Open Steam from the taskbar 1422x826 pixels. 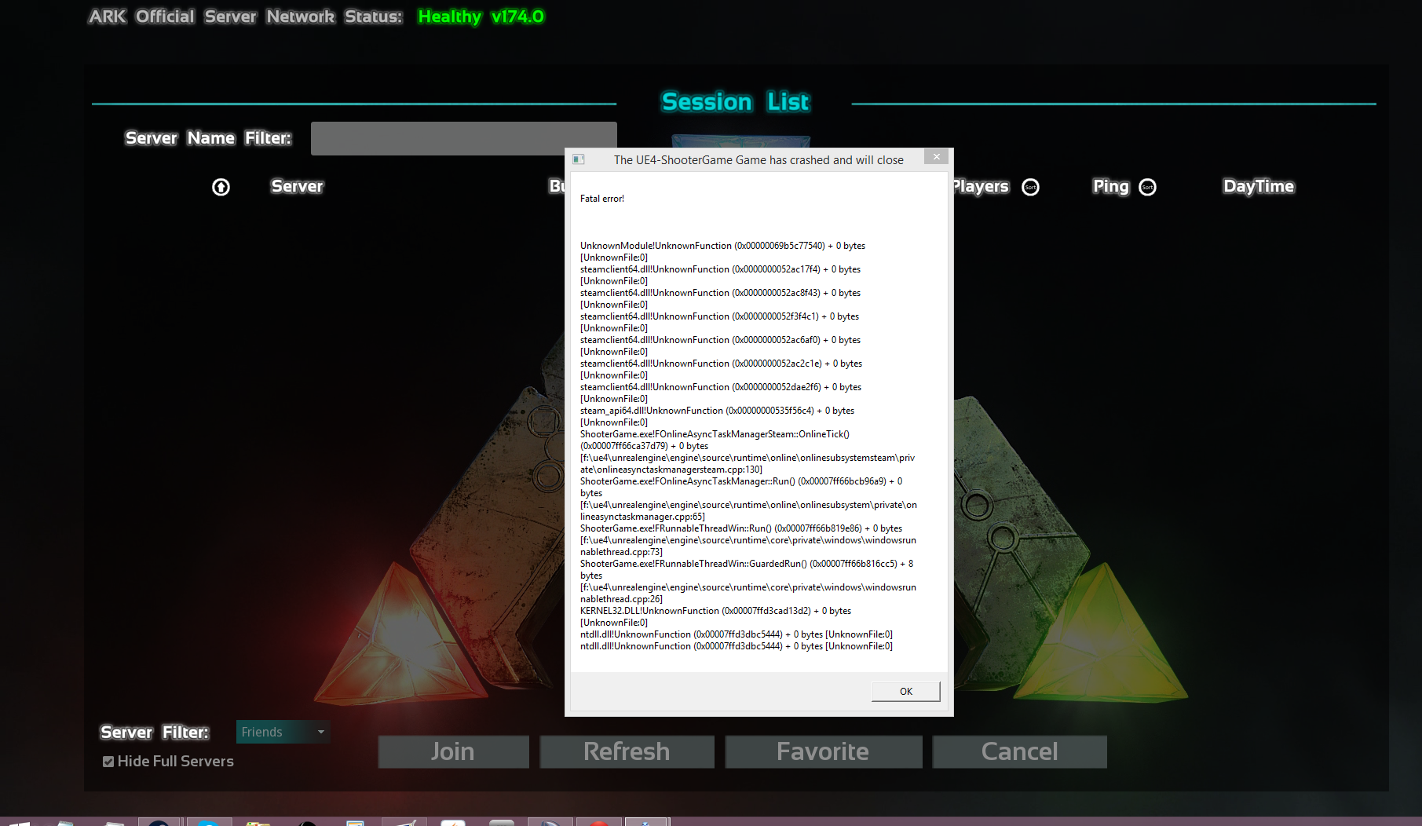point(161,823)
